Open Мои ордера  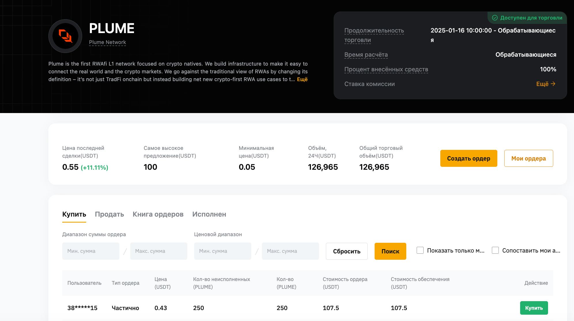528,158
